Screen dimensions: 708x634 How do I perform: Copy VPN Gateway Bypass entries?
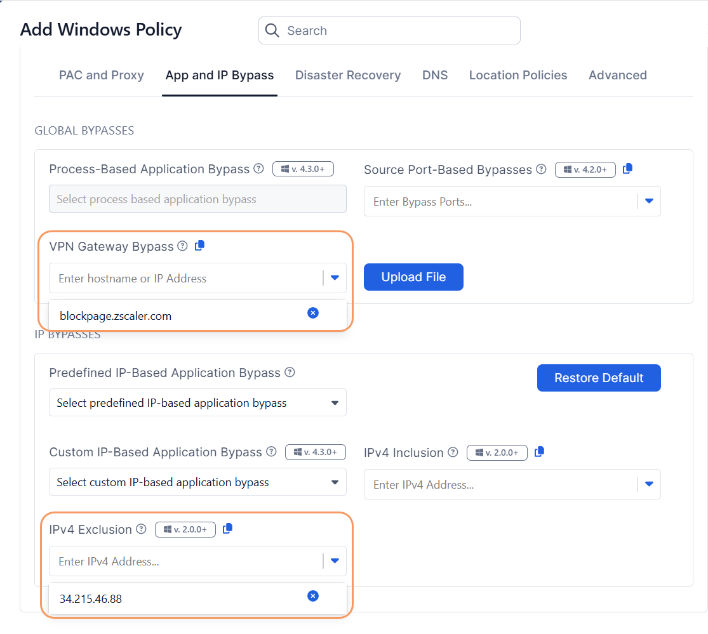point(199,246)
